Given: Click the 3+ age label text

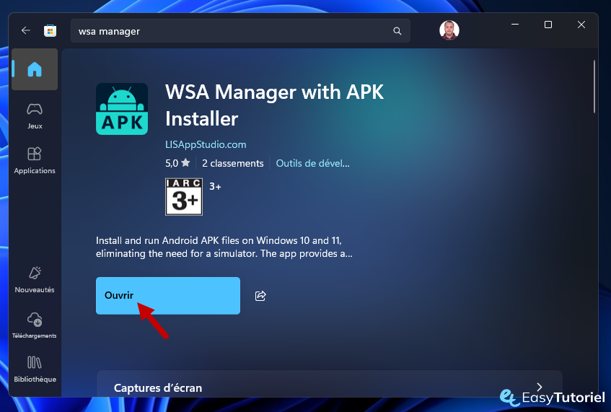Looking at the screenshot, I should tap(215, 187).
